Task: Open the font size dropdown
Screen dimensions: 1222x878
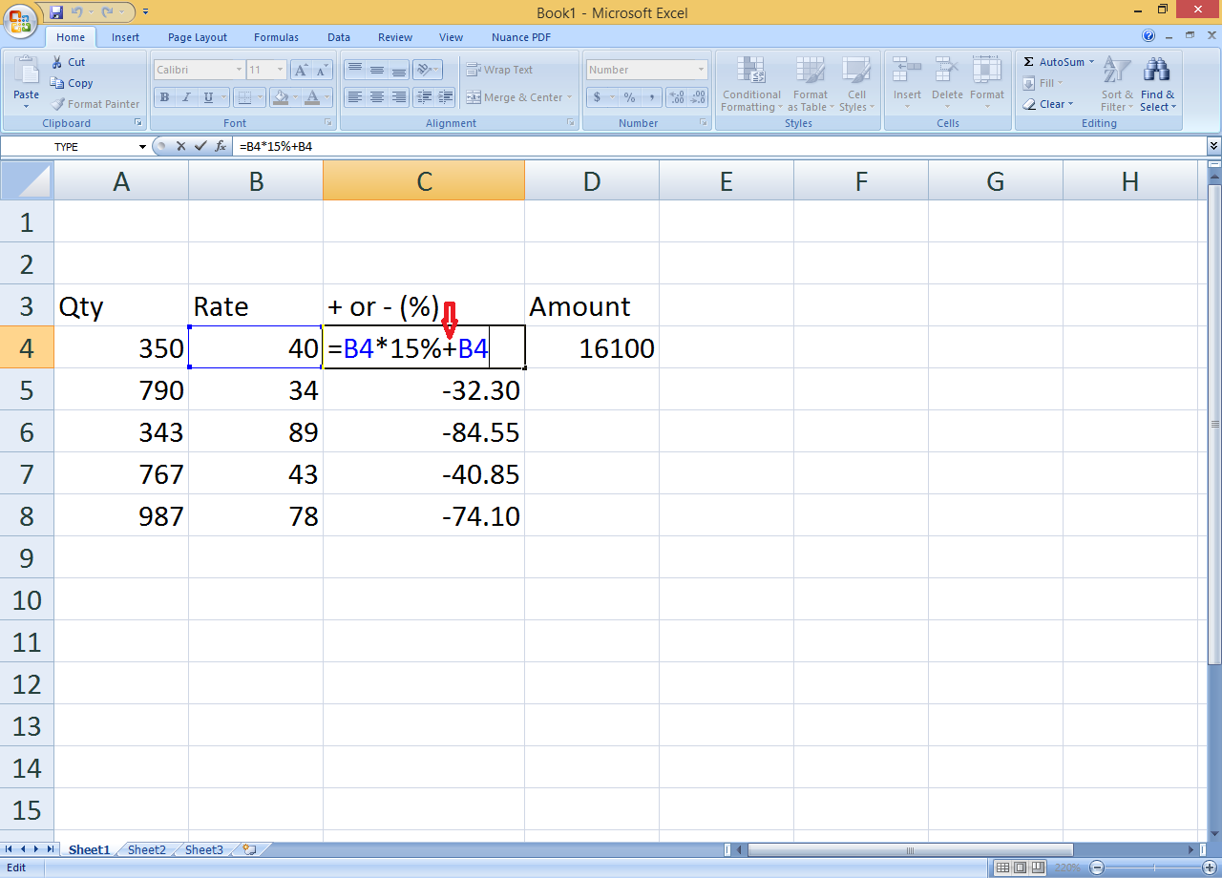Action: pos(280,70)
